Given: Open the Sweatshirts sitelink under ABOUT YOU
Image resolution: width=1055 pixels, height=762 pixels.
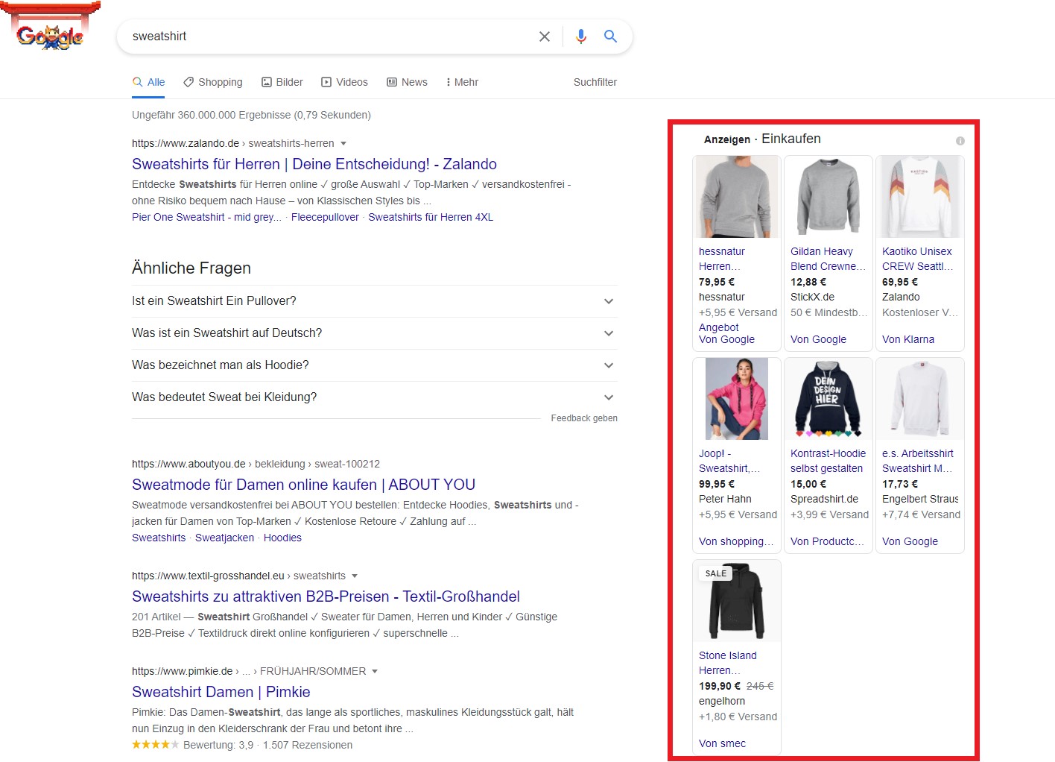Looking at the screenshot, I should 159,538.
